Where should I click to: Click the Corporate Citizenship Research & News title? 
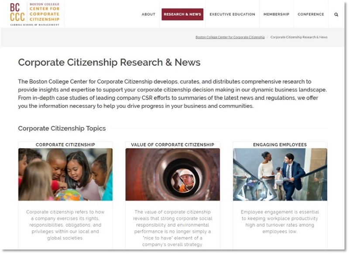tap(109, 62)
